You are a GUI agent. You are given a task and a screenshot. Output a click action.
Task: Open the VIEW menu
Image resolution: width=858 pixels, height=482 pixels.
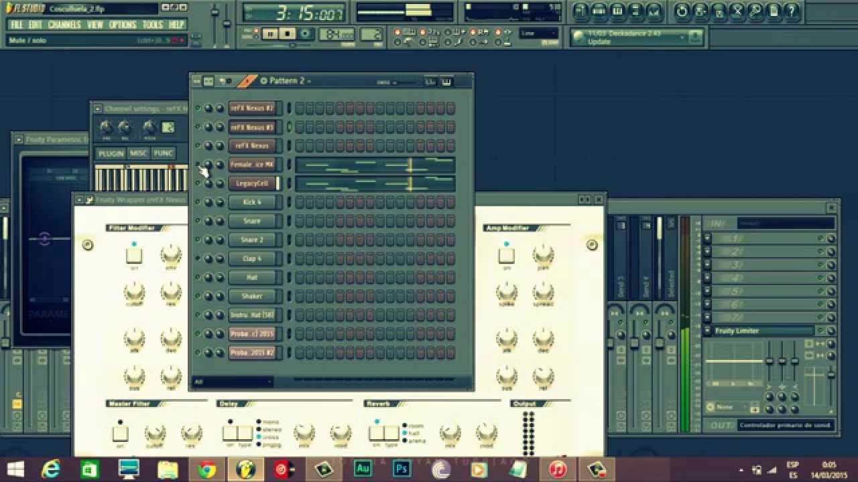(95, 25)
